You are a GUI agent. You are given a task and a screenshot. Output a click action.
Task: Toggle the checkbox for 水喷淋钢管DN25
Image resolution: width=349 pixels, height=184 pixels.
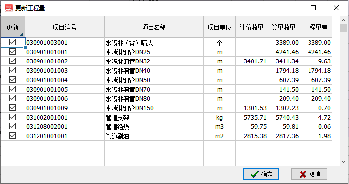(13, 52)
